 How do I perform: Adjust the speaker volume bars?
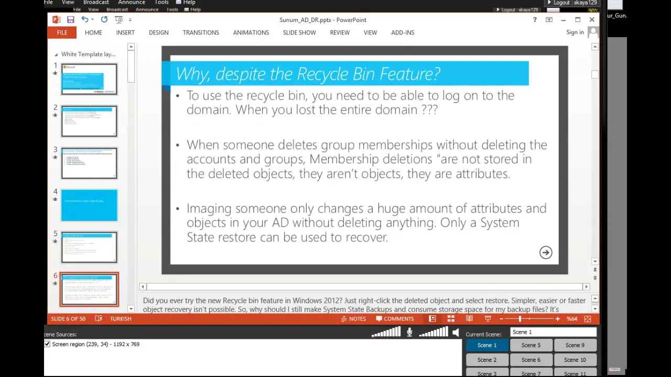[434, 332]
